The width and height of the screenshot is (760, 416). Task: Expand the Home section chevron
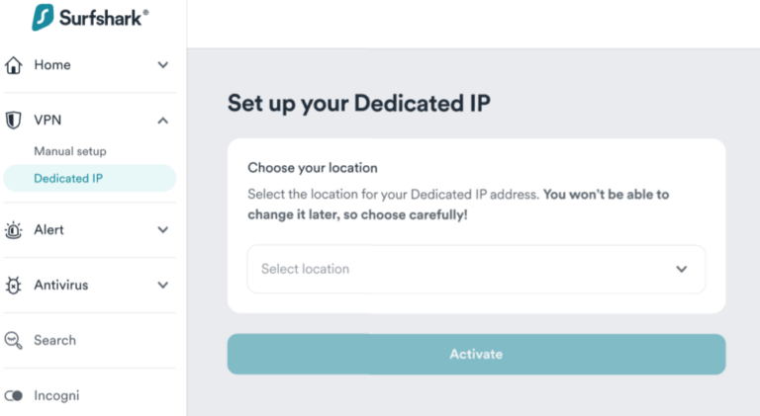click(x=163, y=65)
